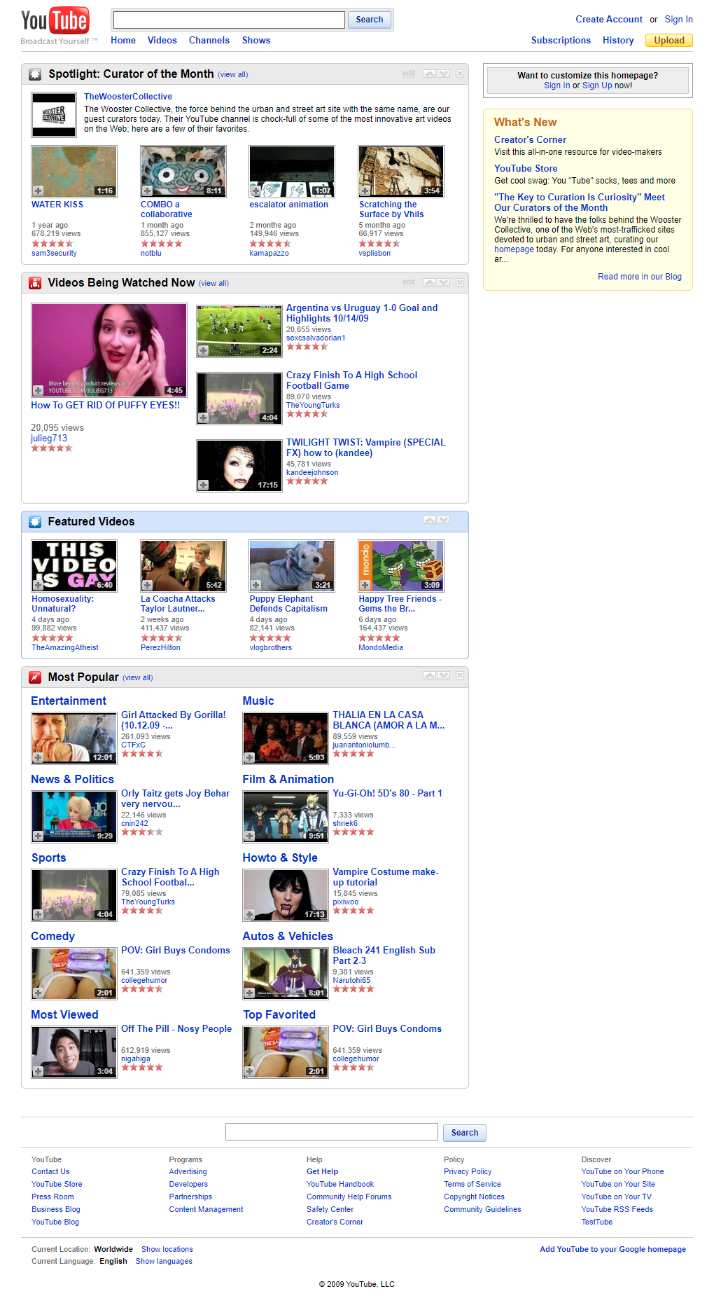The width and height of the screenshot is (714, 1303).
Task: Open julieg713 channel link
Action: [x=49, y=439]
